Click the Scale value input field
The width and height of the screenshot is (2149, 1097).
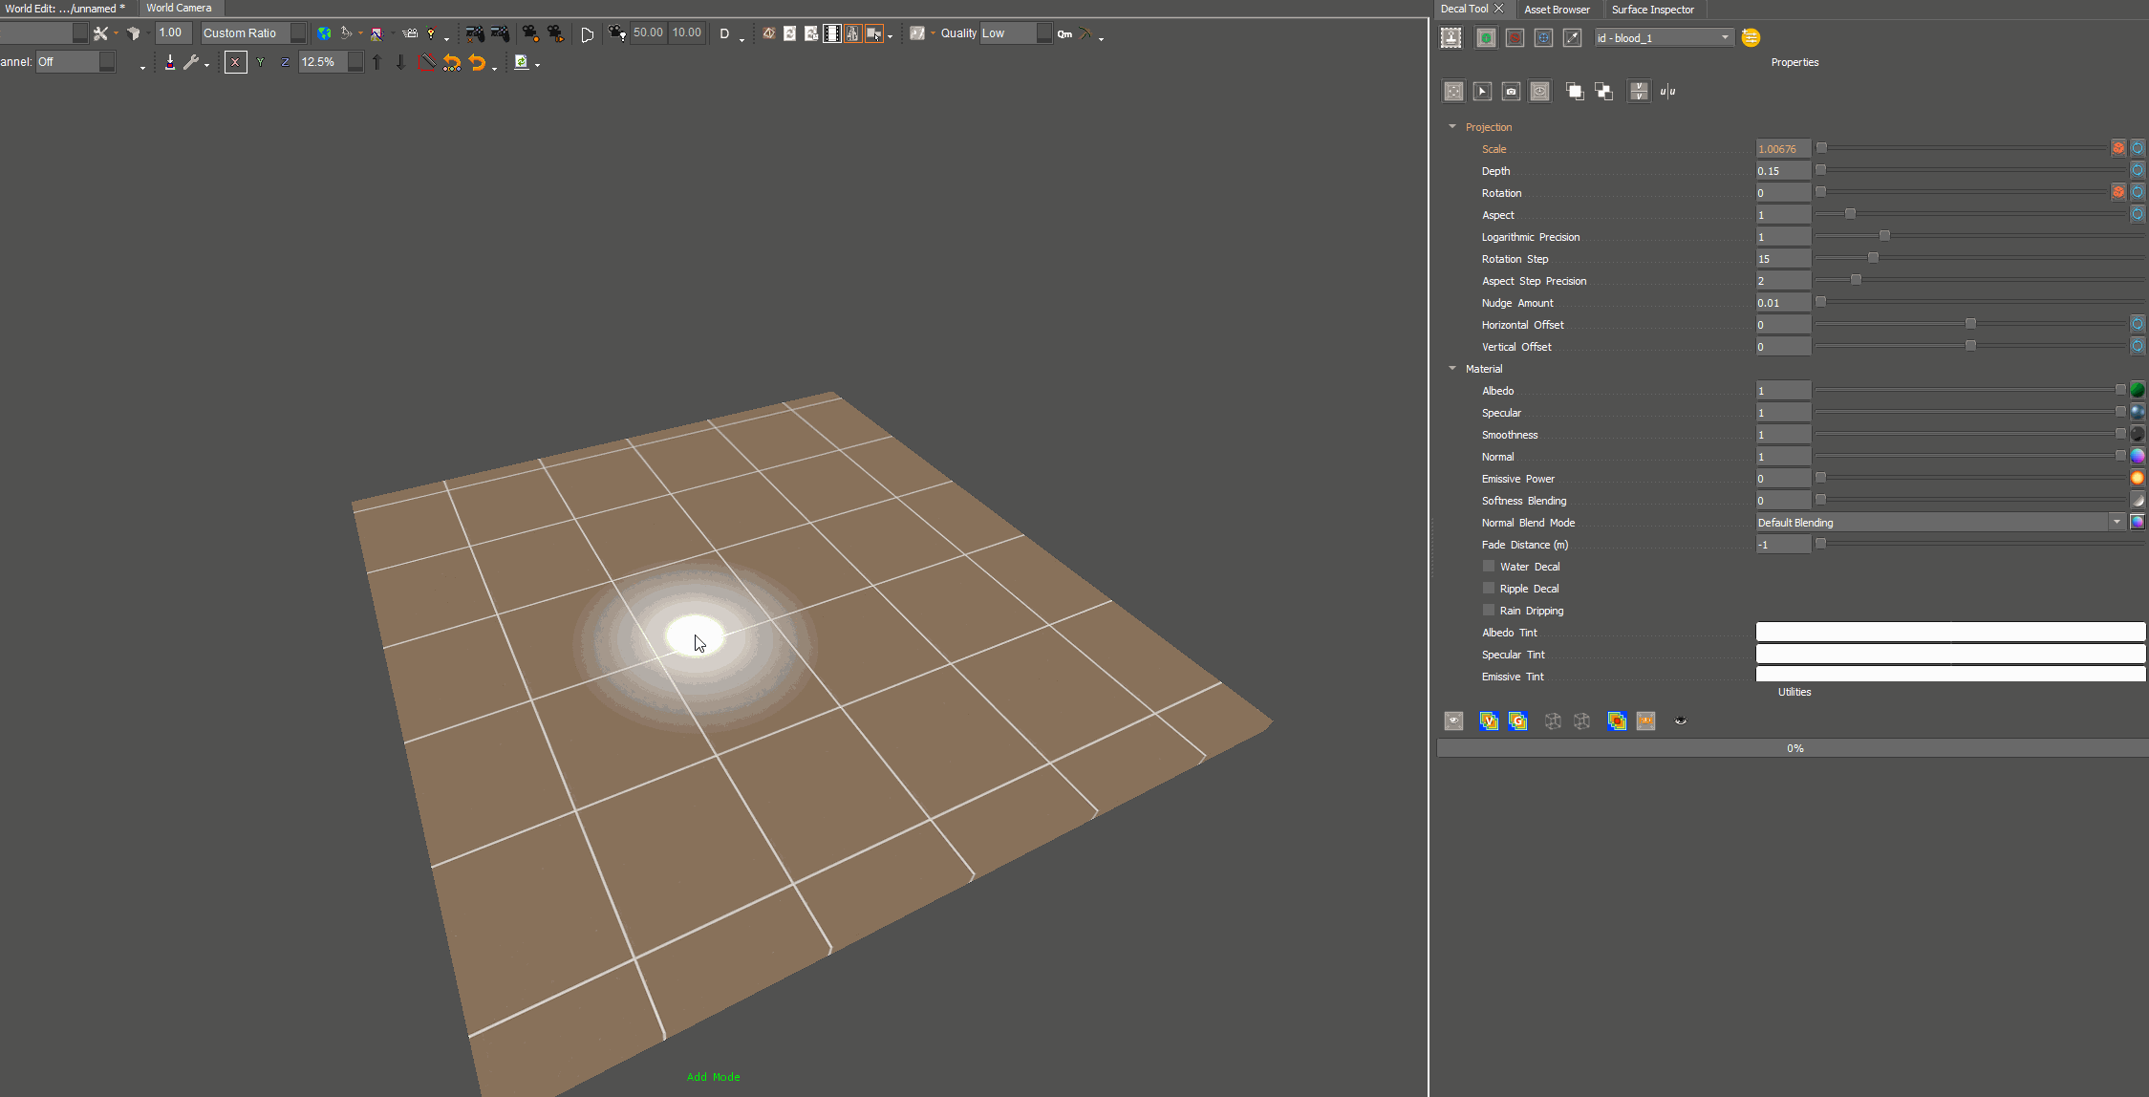(1783, 149)
